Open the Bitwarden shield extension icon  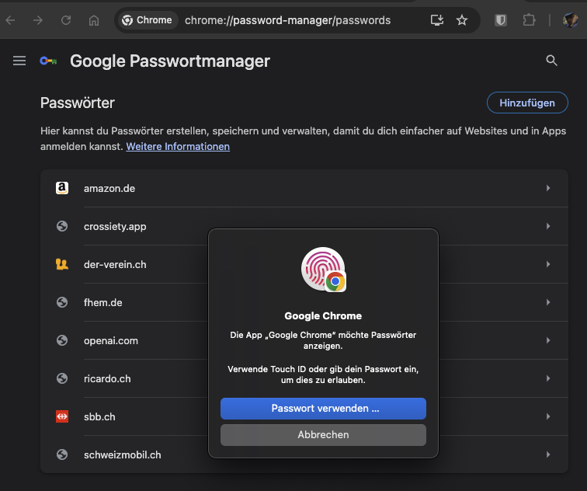501,20
